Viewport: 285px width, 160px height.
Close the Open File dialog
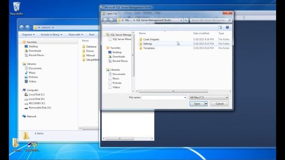coord(228,13)
